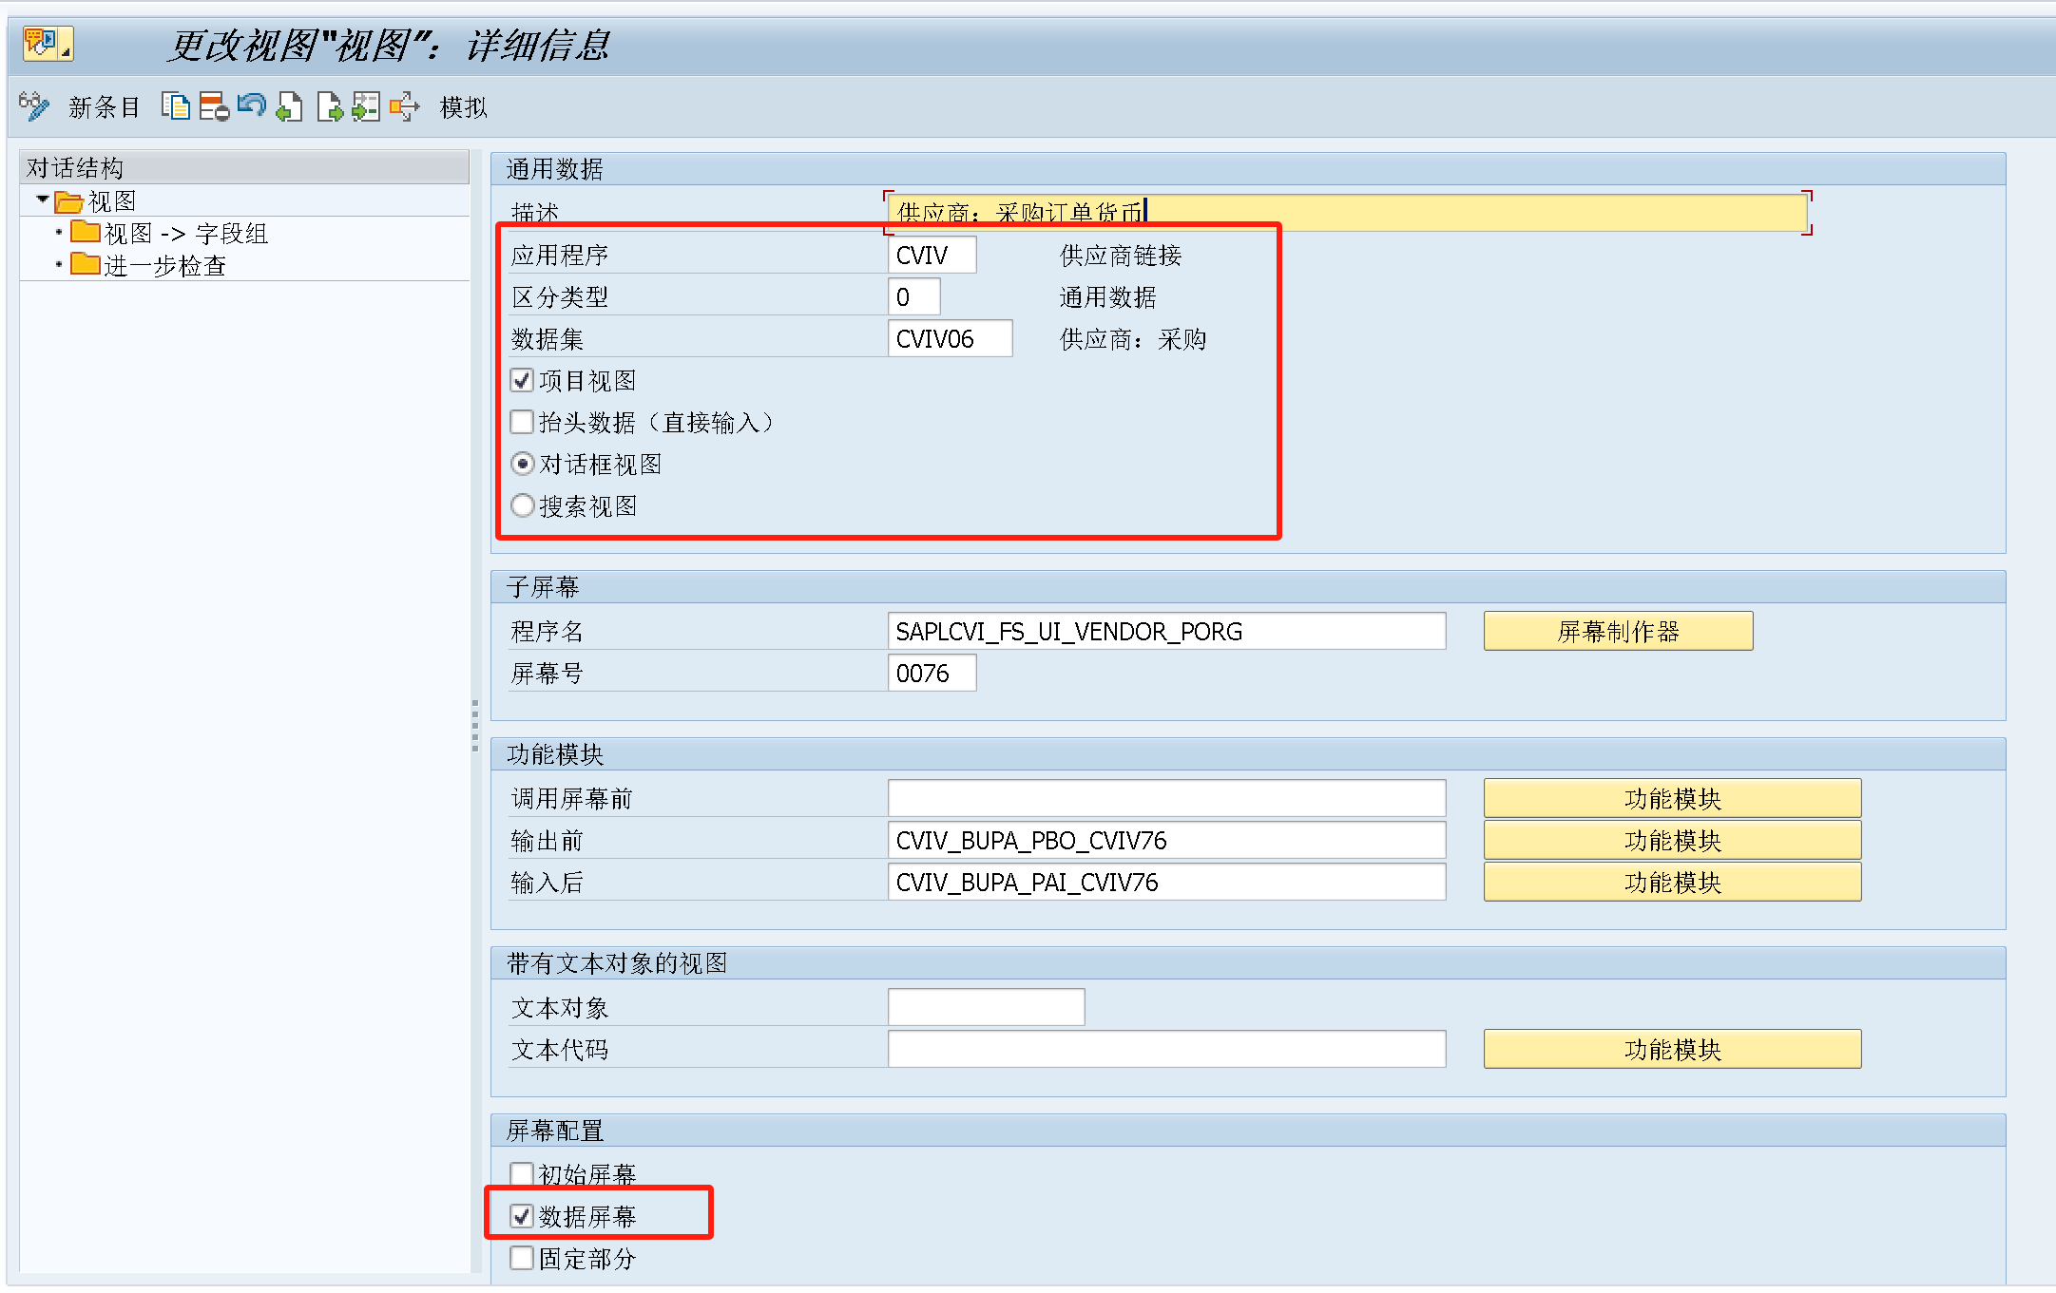Screen dimensions: 2056x1293
Task: Uncheck the 项目视图 checkbox
Action: point(522,381)
